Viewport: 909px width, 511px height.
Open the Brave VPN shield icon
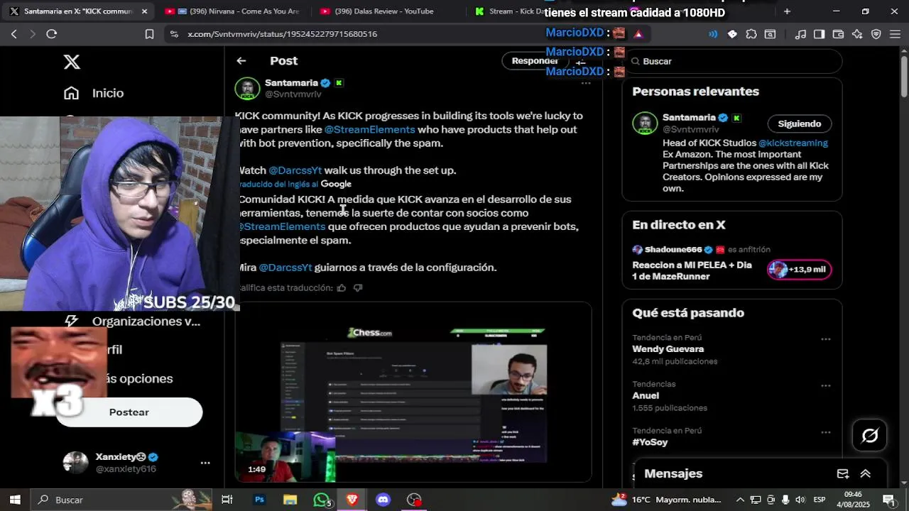[x=876, y=33]
